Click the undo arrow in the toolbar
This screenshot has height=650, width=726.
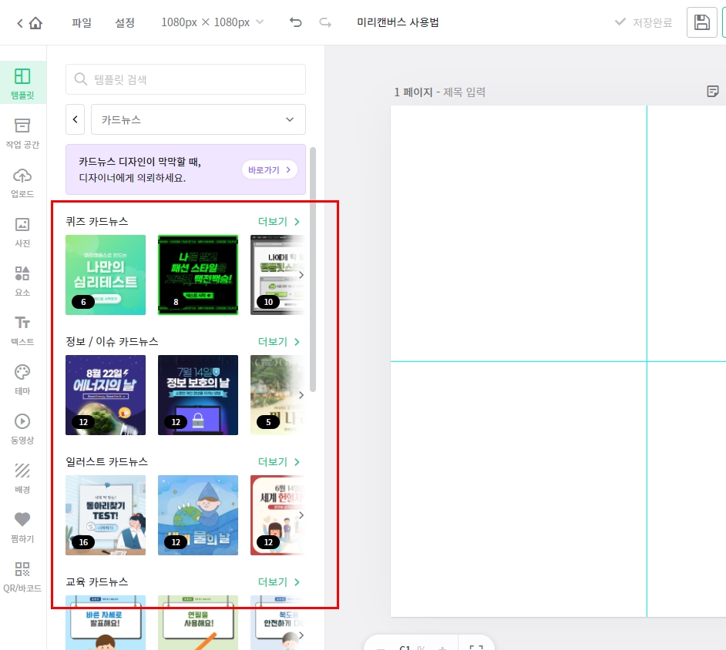point(295,23)
